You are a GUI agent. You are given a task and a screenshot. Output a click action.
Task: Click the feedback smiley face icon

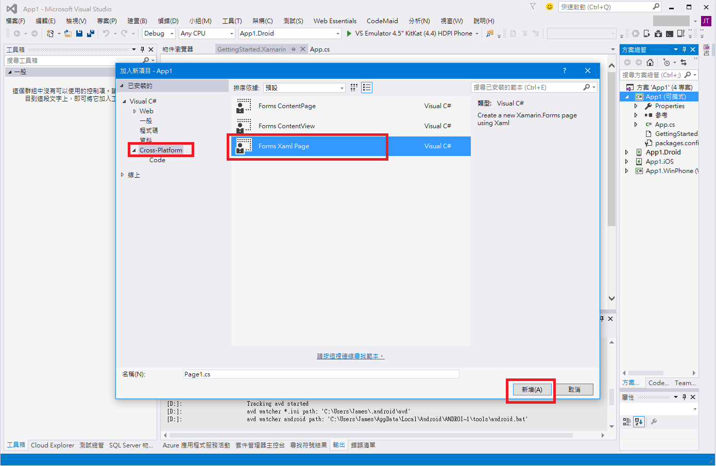[550, 7]
